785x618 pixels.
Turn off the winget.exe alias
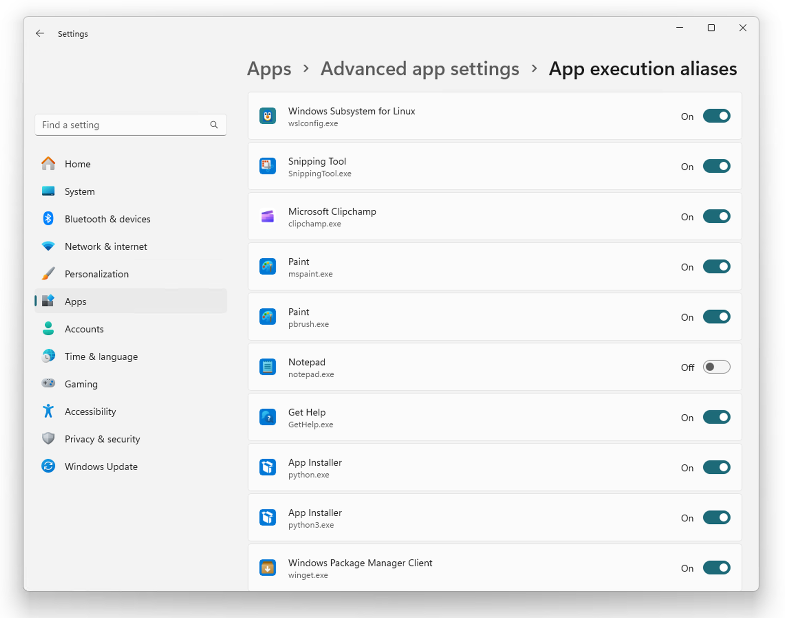pos(716,568)
